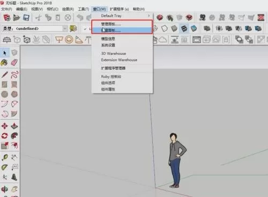Choose the Push/Pull tool
This screenshot has width=268, height=197.
point(14,126)
